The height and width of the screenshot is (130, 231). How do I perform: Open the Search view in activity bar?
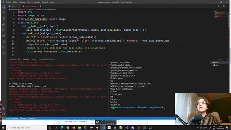pyautogui.click(x=4, y=13)
